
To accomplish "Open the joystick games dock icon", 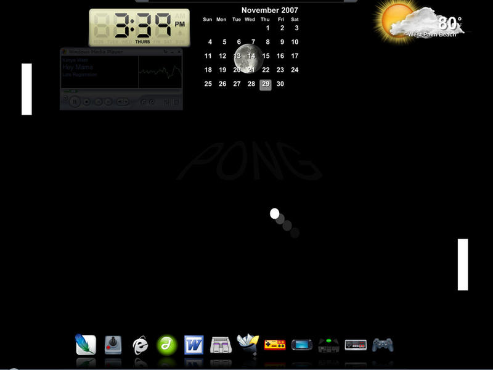I will [x=113, y=345].
